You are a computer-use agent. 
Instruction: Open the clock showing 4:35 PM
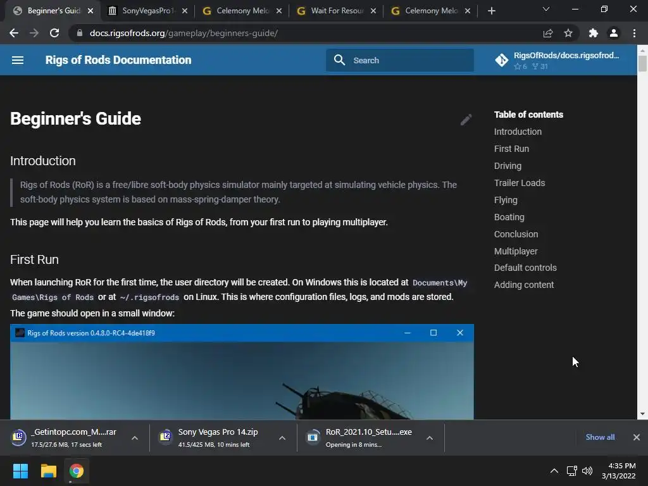(x=619, y=471)
